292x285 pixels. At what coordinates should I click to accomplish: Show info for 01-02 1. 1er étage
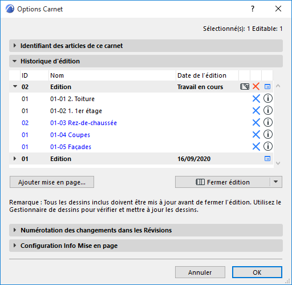268,111
